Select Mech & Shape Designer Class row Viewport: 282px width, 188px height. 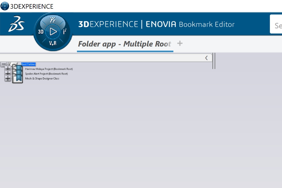point(42,79)
